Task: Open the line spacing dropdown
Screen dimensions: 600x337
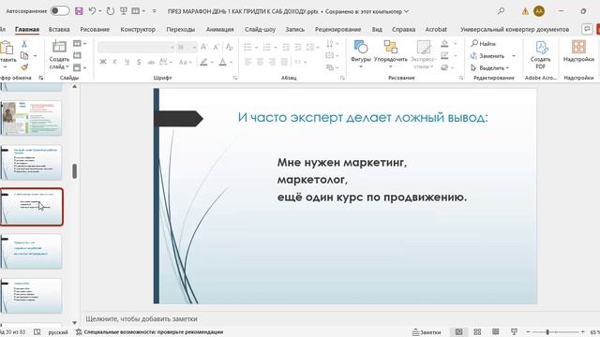Action: point(312,48)
